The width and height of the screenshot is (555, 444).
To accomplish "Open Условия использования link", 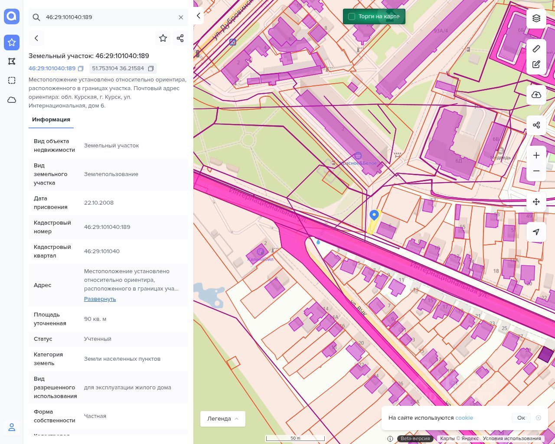I will click(x=512, y=438).
